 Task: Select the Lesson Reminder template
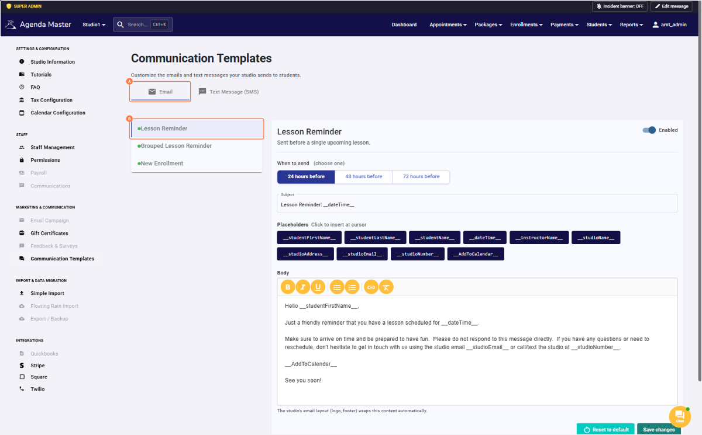pos(197,128)
